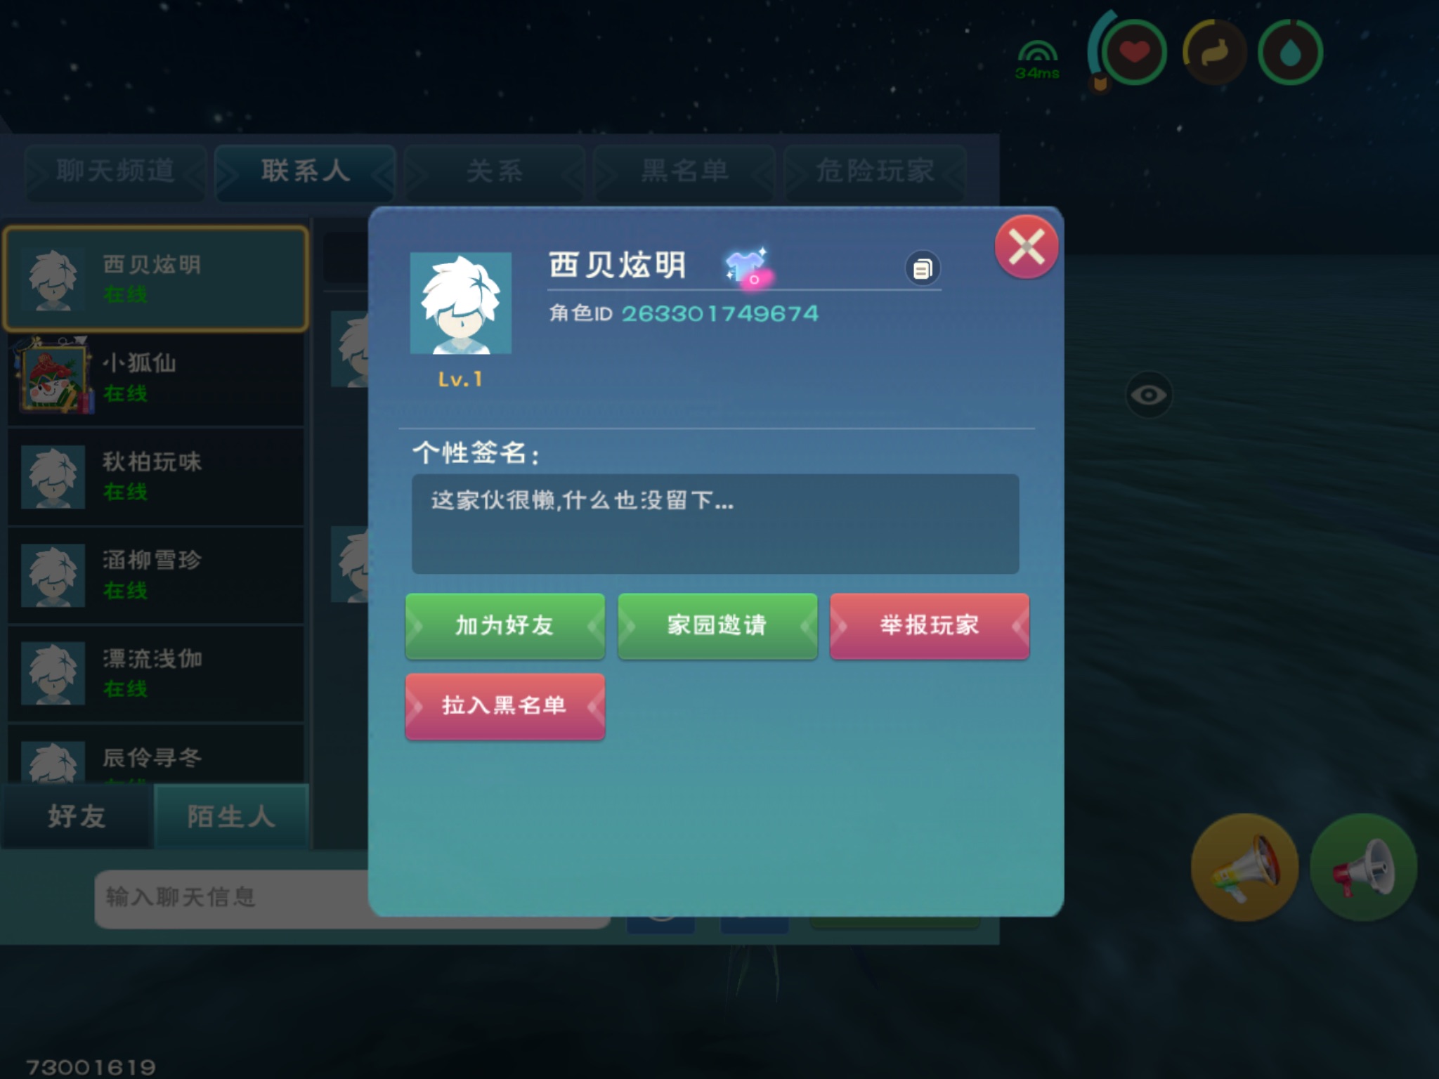The height and width of the screenshot is (1079, 1439).
Task: Check the 34ms network signal icon
Action: point(1037,60)
